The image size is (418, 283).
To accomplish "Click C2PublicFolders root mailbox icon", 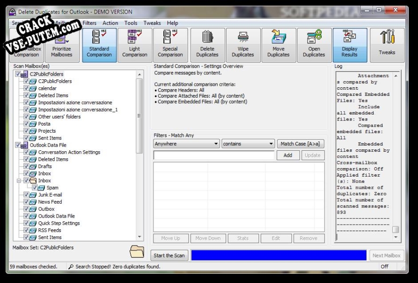I will click(24, 74).
